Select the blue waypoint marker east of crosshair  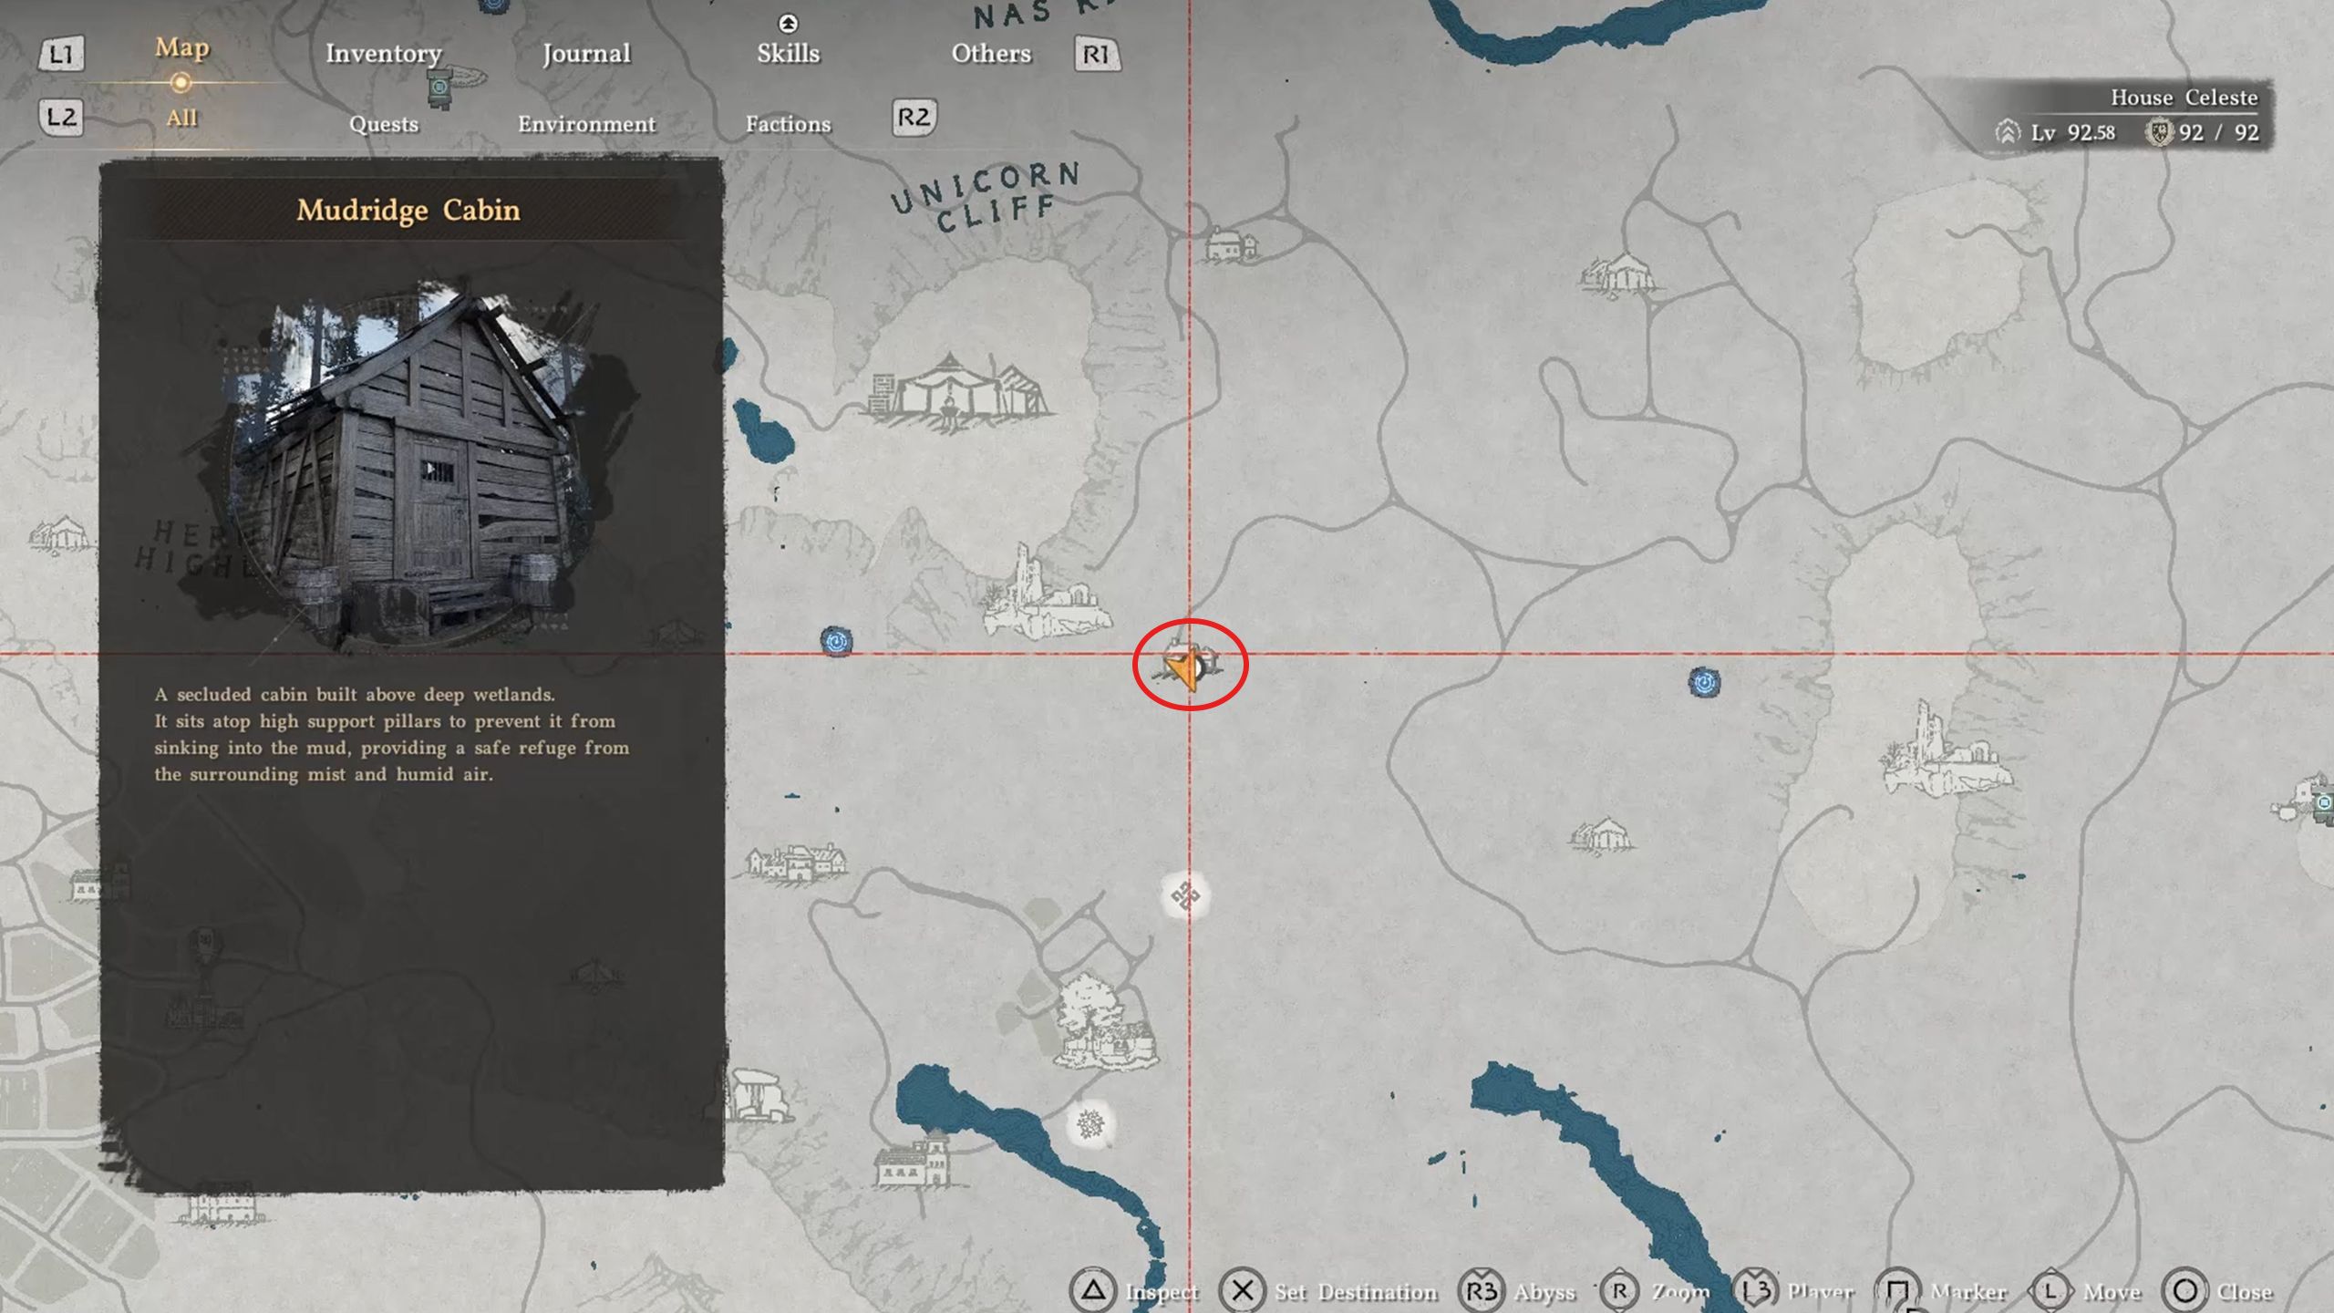(x=1704, y=682)
